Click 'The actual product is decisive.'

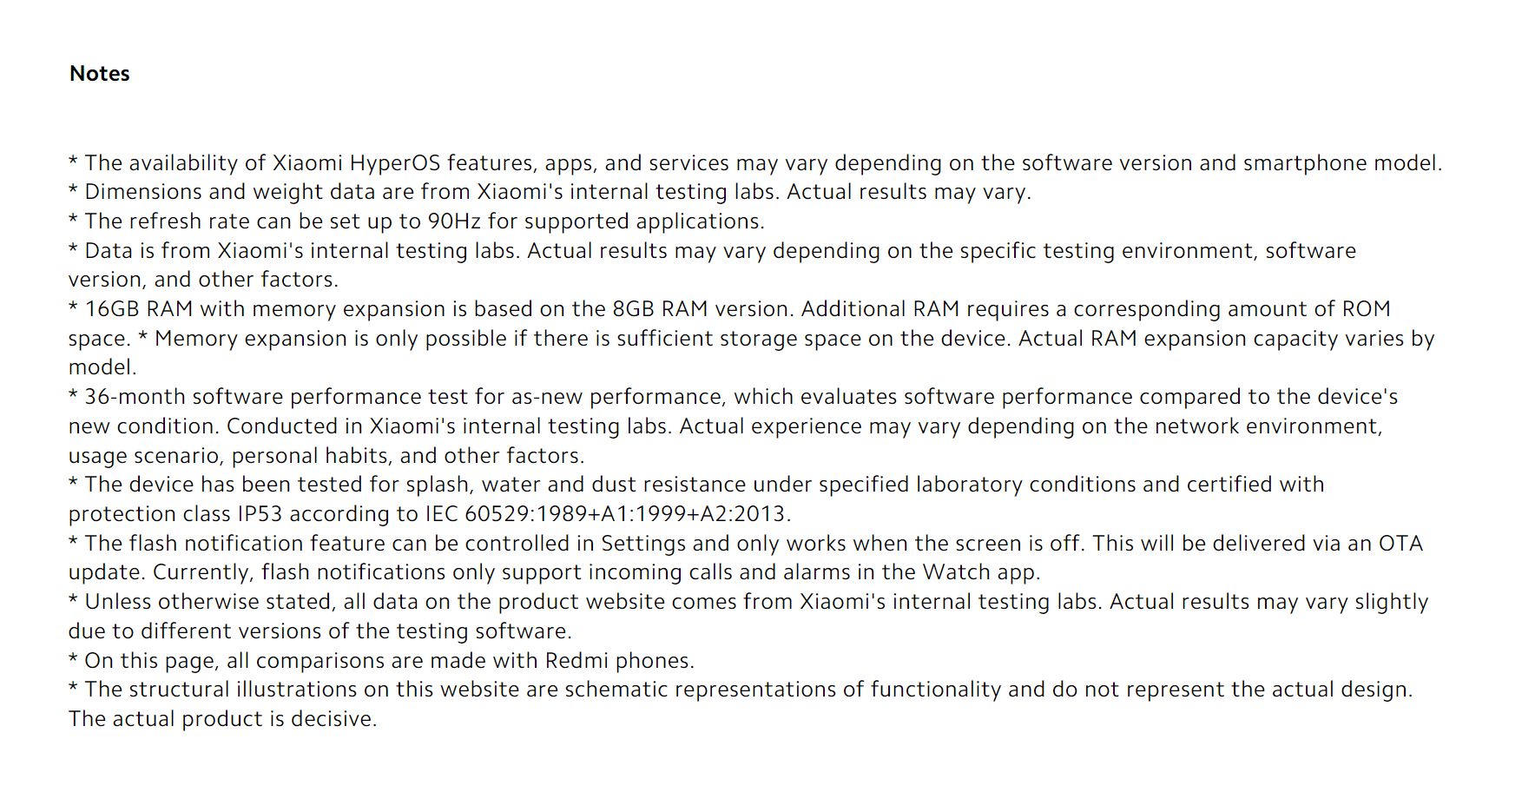tap(222, 719)
